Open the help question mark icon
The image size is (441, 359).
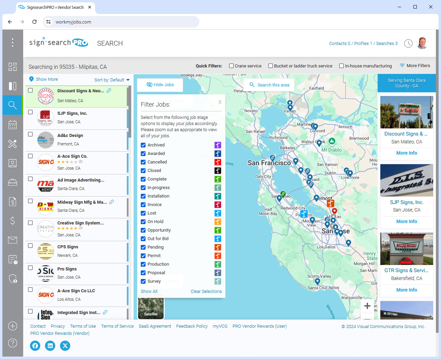(x=13, y=343)
